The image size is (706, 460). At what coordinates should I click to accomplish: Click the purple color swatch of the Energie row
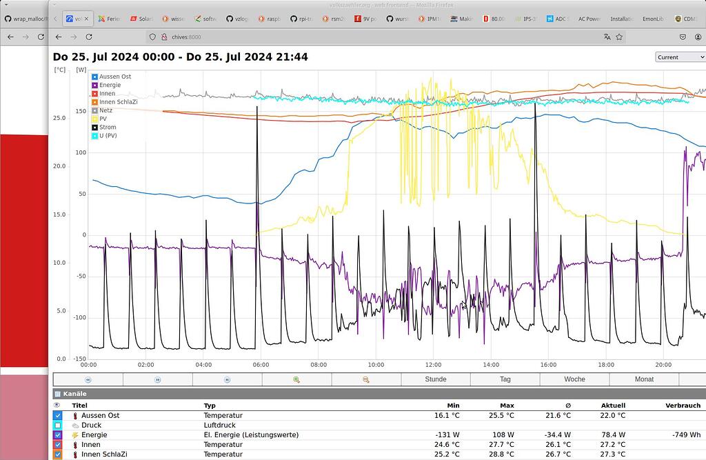(x=54, y=435)
